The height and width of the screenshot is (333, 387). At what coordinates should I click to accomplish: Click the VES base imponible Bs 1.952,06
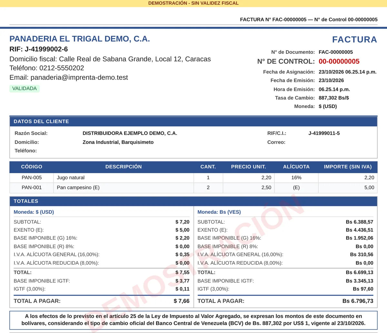(360, 238)
